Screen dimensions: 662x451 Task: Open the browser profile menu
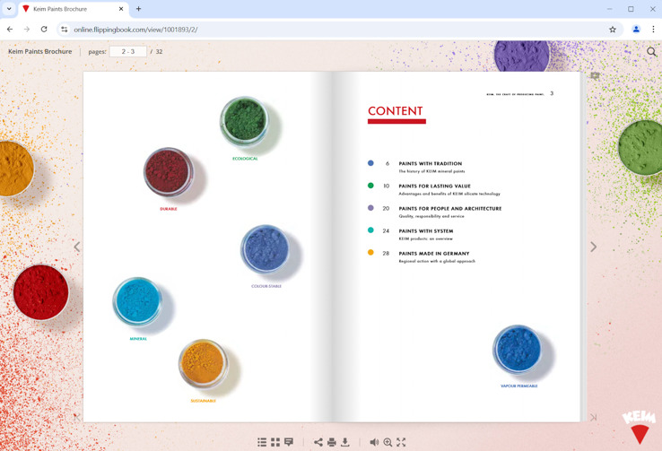click(636, 29)
